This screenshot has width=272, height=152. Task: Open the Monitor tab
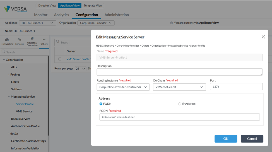41,15
